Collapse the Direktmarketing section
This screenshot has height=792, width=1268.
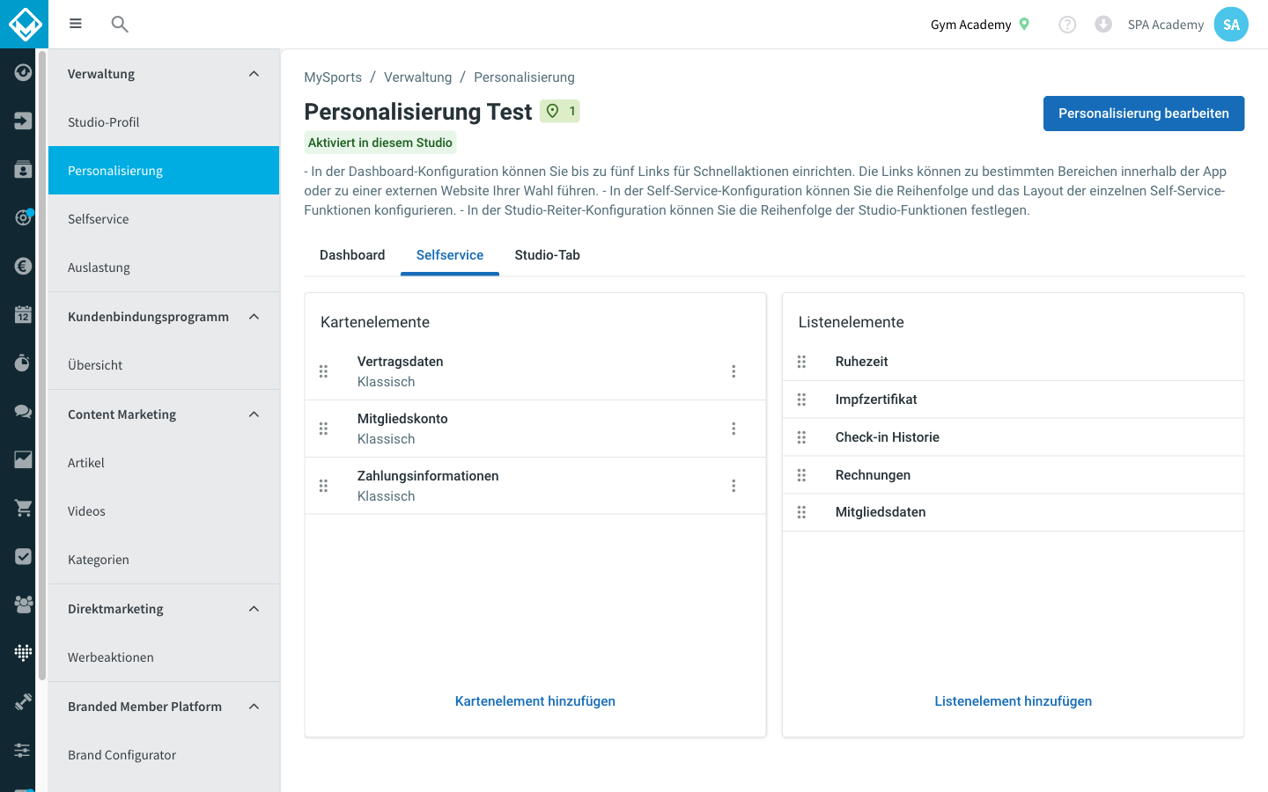(x=254, y=609)
